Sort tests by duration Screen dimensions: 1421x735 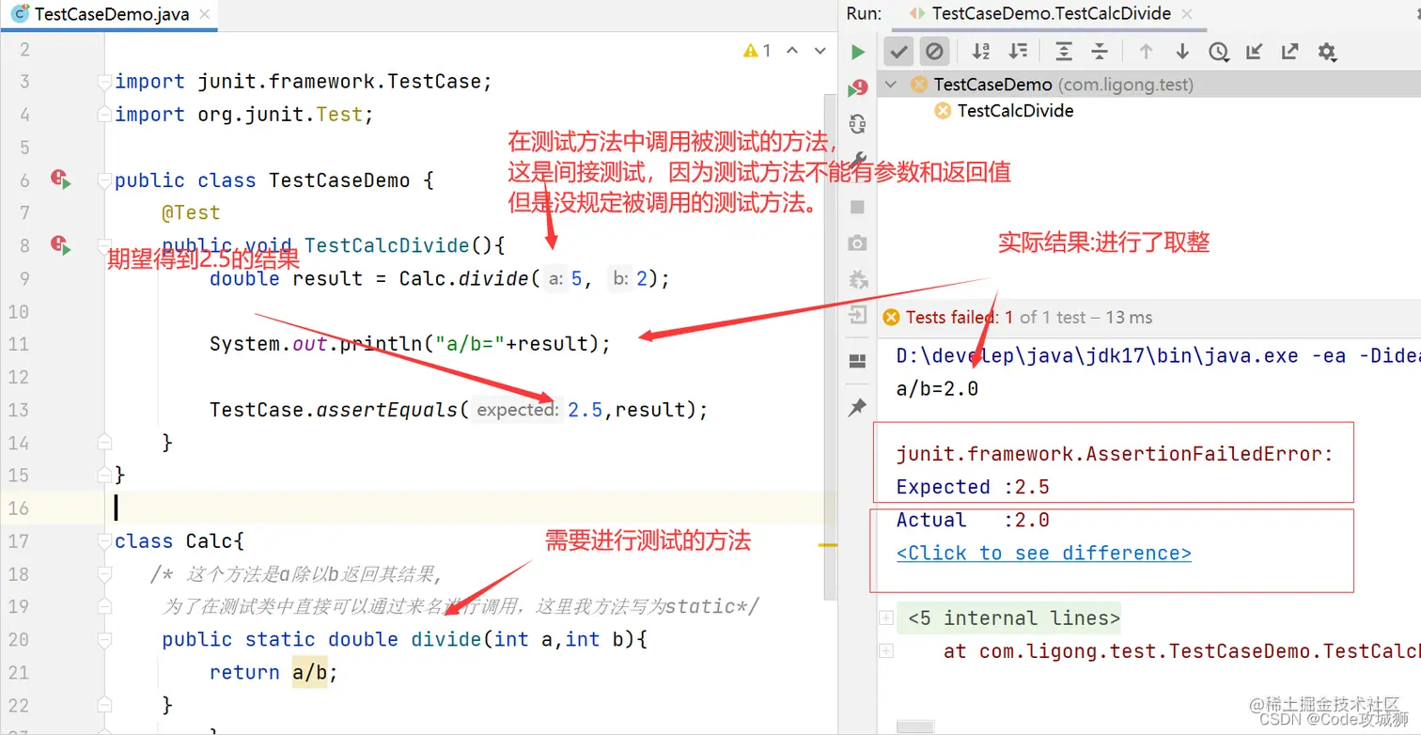[1017, 52]
